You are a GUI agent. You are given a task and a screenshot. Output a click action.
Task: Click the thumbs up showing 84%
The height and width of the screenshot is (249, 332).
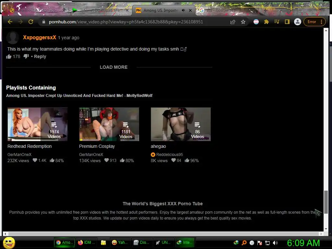[52, 160]
